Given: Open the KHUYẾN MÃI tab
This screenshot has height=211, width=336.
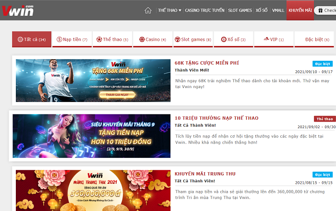Looking at the screenshot, I should tap(300, 11).
